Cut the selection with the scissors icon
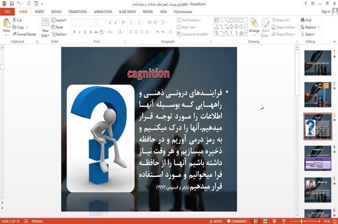The image size is (338, 224). pos(15,20)
